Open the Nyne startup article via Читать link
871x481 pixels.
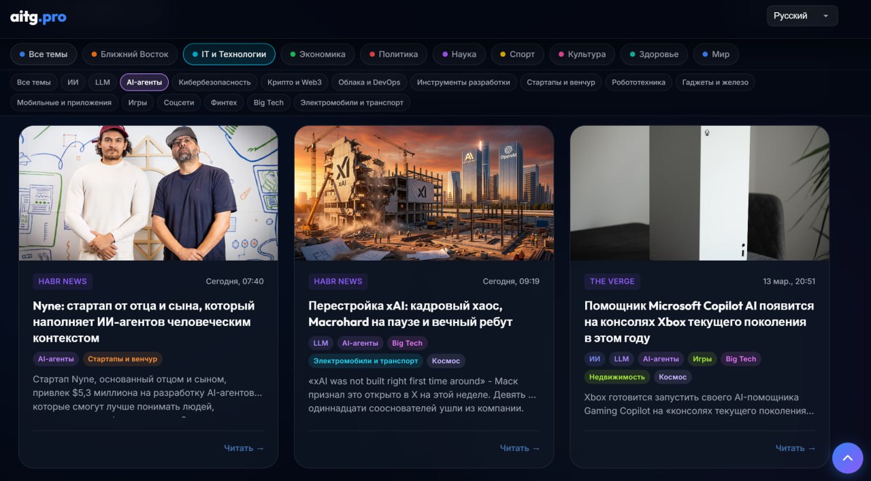(x=244, y=448)
